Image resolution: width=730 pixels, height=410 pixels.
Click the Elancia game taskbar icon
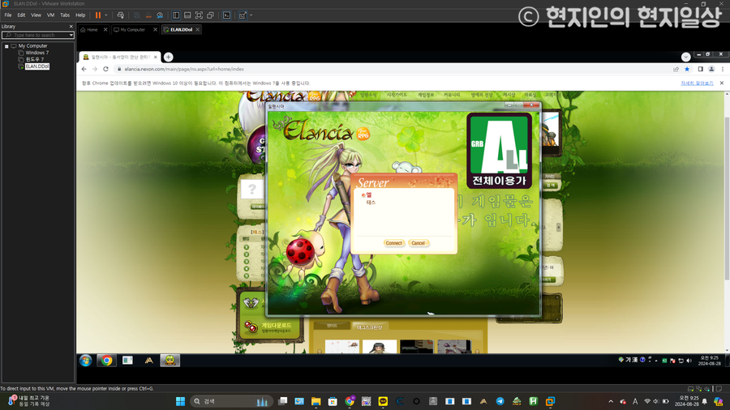coord(170,361)
